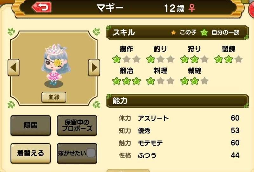The height and width of the screenshot is (172, 254).
Task: Click the grey third star under 製錬
Action: [238, 59]
